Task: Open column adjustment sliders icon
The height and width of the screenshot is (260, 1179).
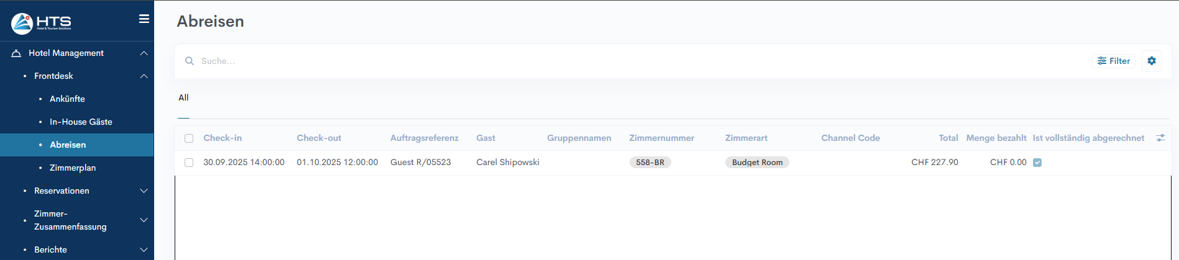Action: click(1160, 138)
